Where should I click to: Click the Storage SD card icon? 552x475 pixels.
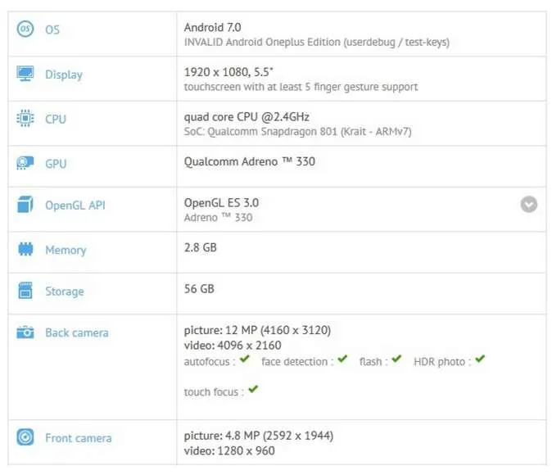[x=25, y=291]
